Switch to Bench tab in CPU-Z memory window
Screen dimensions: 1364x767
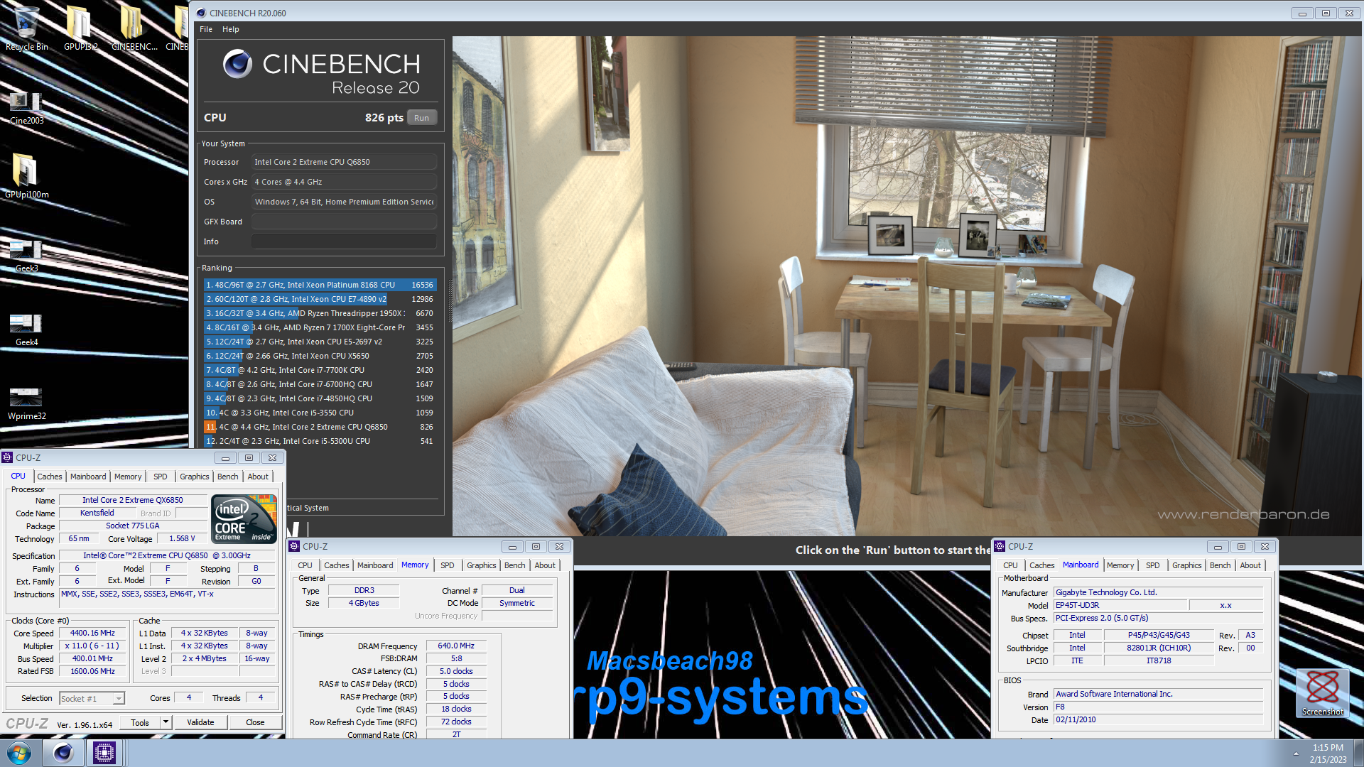click(x=514, y=565)
